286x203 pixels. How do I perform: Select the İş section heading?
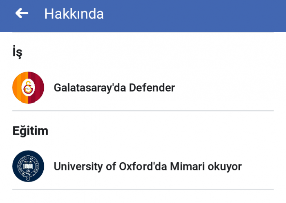click(17, 52)
